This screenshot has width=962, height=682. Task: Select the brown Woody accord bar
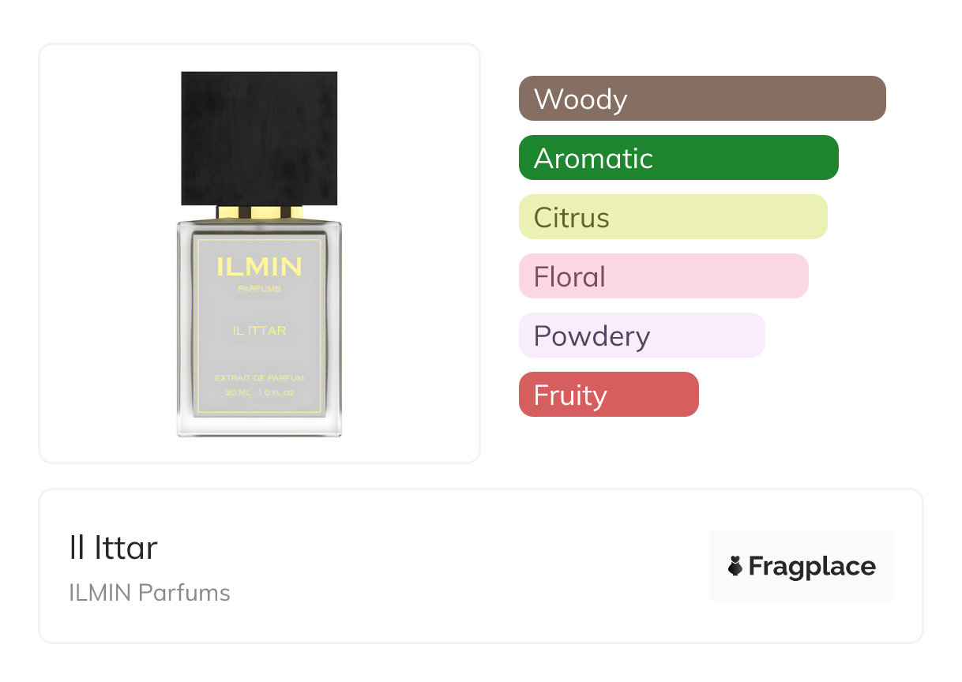702,99
